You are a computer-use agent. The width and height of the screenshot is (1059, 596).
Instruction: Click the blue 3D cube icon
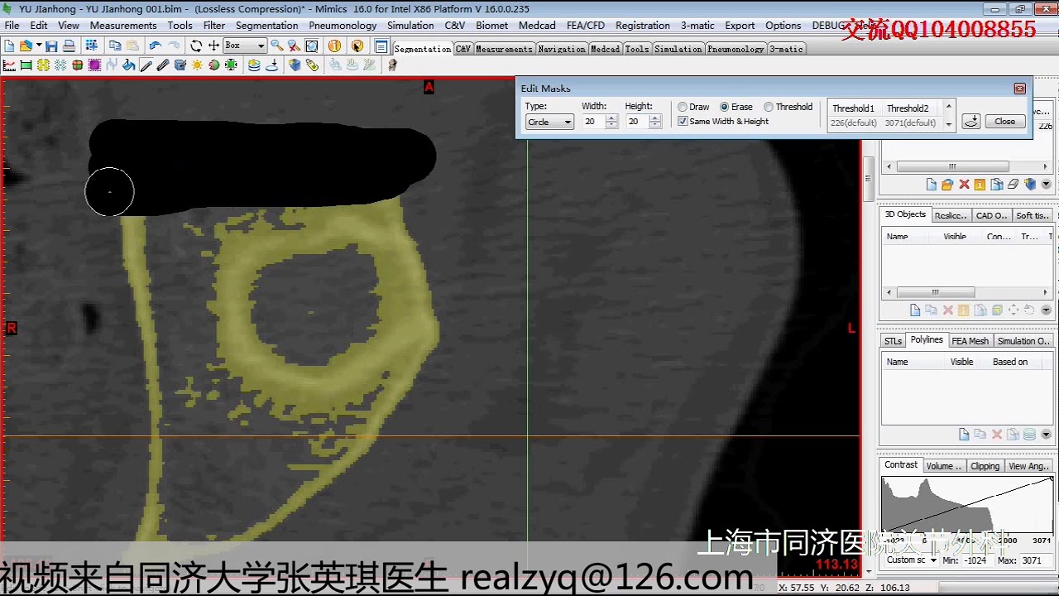pos(294,65)
